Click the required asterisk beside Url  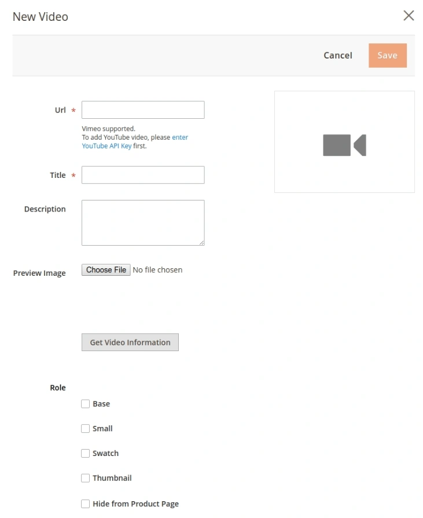click(x=72, y=109)
